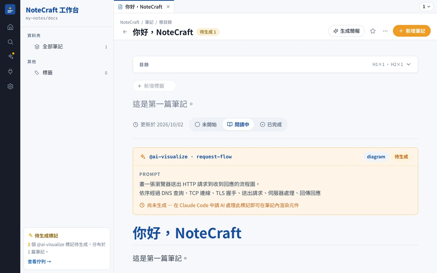Open the plug integrations icon
This screenshot has height=273, width=437.
(x=10, y=72)
